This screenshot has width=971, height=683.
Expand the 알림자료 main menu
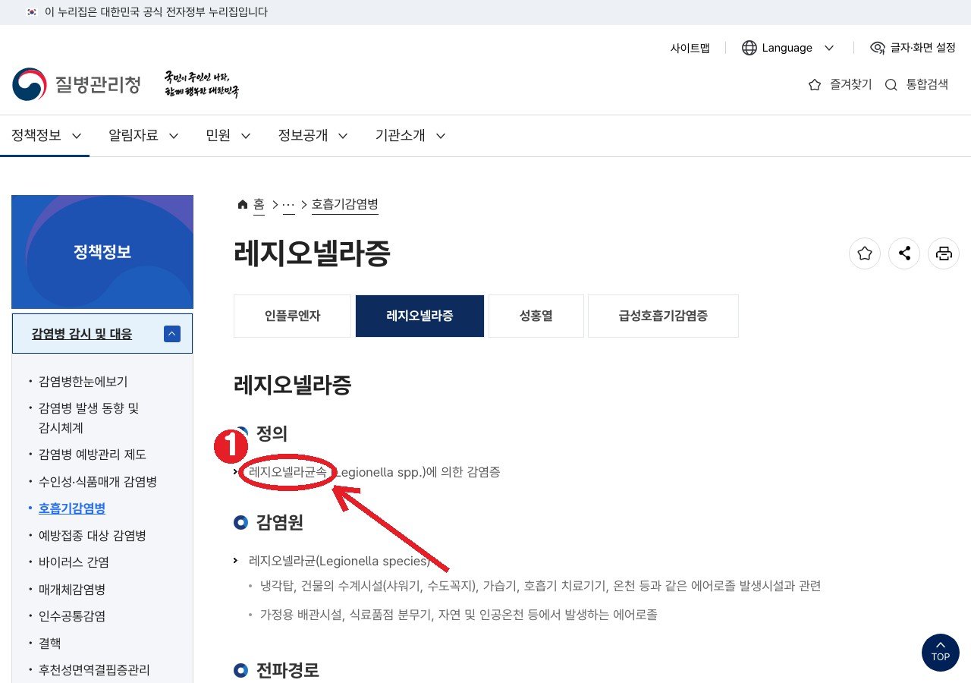pyautogui.click(x=143, y=136)
